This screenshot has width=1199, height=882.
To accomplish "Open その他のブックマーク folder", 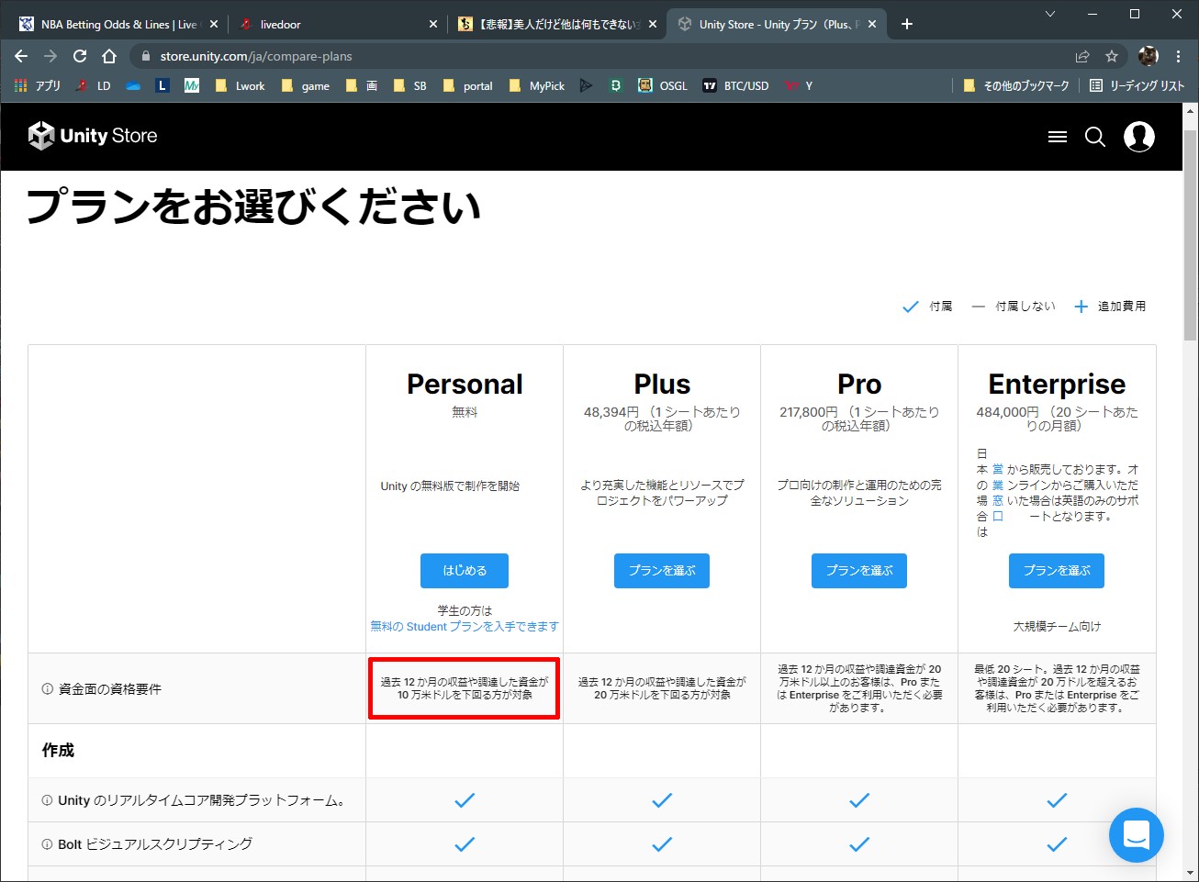I will (1016, 85).
